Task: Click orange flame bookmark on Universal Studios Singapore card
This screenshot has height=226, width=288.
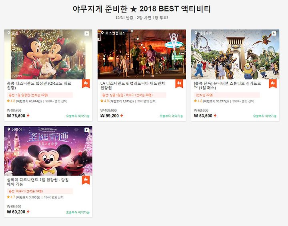Action: 273,83
